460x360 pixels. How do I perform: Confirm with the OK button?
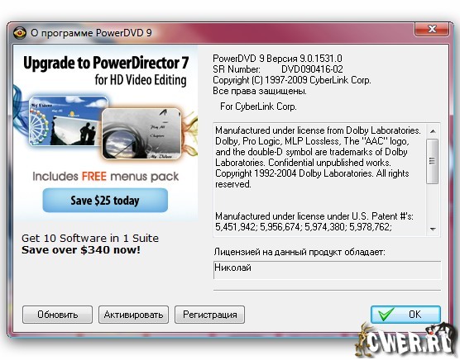405,315
